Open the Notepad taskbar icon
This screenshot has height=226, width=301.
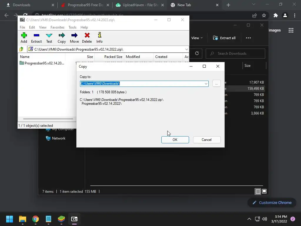(49, 219)
